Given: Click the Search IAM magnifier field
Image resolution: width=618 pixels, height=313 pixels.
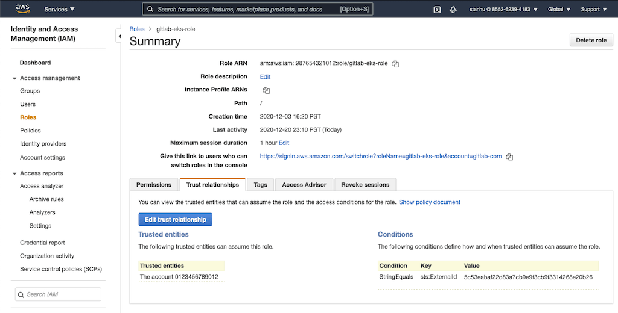Looking at the screenshot, I should 58,294.
